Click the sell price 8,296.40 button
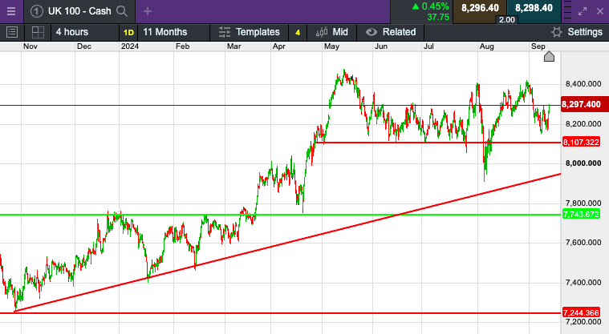Viewport: 609px width, 334px height. [x=480, y=9]
